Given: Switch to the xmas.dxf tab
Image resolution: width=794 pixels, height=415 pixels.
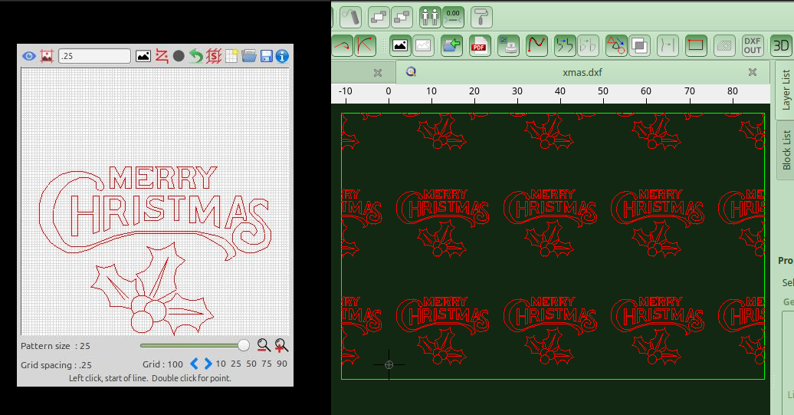Looking at the screenshot, I should click(x=582, y=72).
